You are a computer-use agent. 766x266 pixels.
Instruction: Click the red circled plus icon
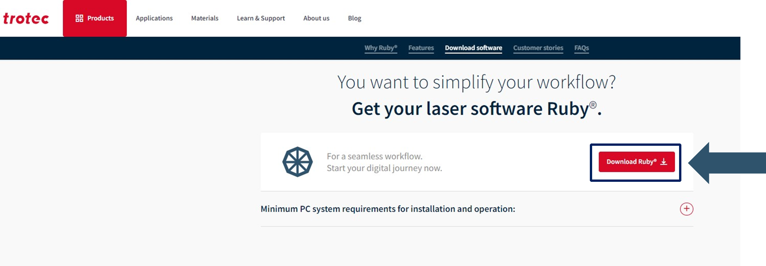pos(686,209)
